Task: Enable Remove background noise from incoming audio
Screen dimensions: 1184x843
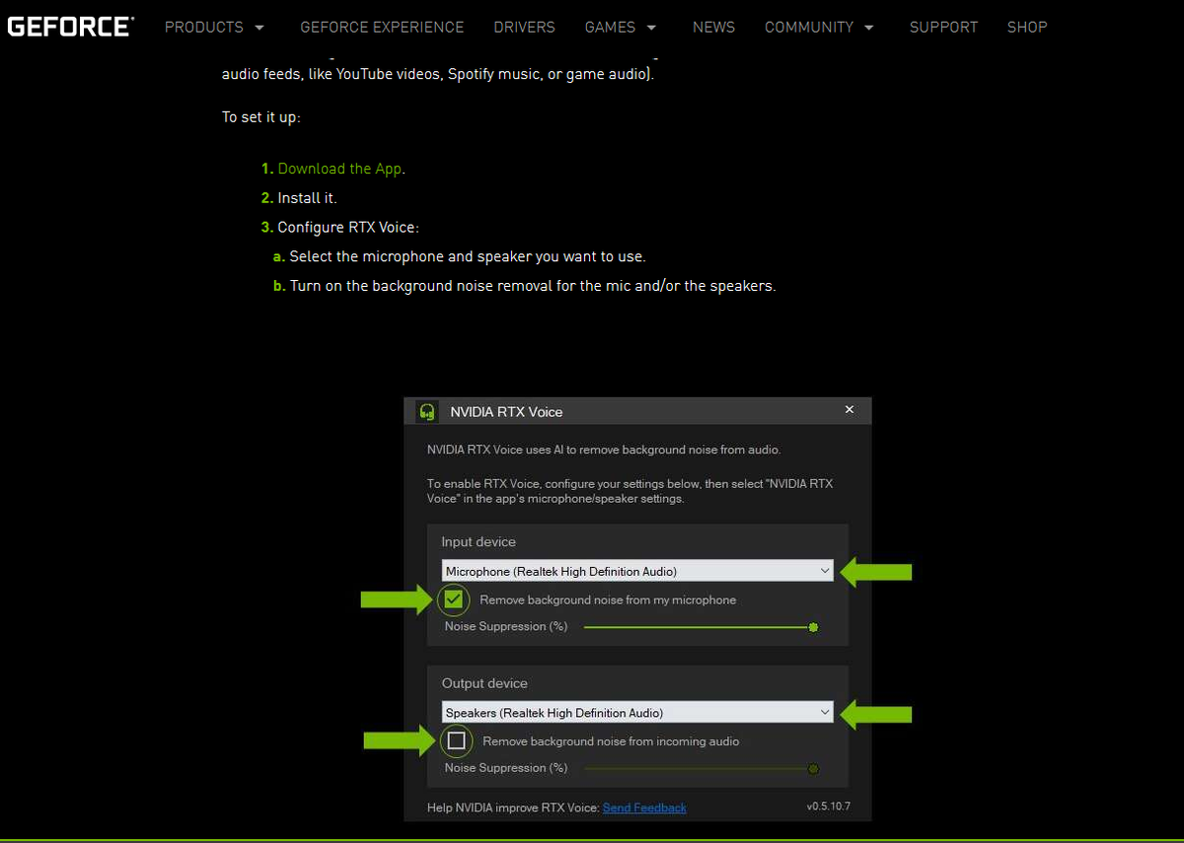Action: tap(456, 740)
